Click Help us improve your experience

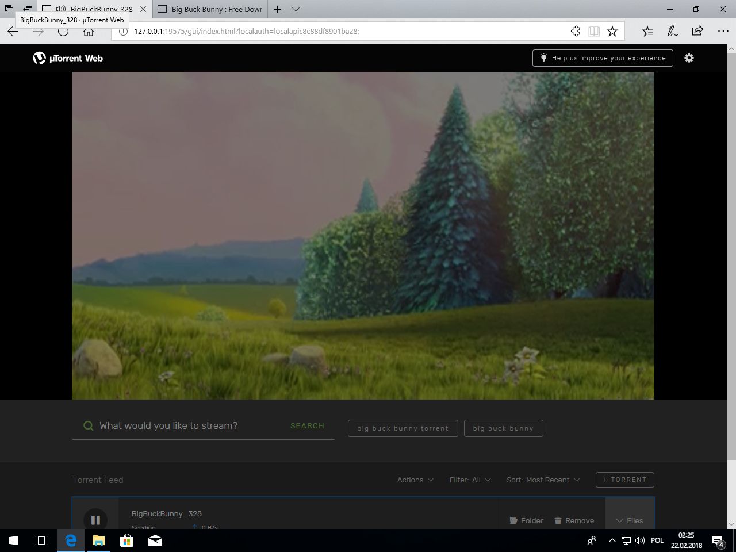point(603,58)
